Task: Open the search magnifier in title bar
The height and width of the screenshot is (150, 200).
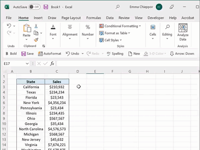Action: 117,7
